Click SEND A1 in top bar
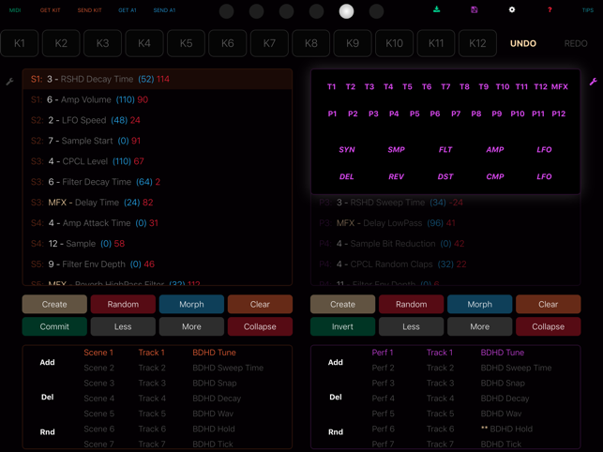Screen dimensions: 603x452 click(x=165, y=10)
